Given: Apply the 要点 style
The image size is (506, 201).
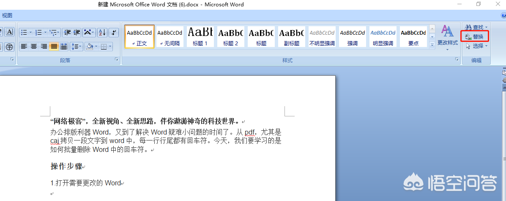Looking at the screenshot, I should 413,37.
